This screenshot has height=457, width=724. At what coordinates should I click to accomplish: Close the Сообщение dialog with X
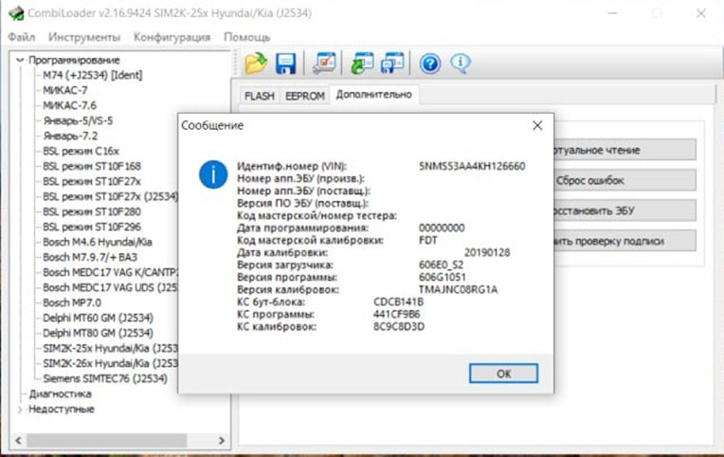(x=537, y=125)
